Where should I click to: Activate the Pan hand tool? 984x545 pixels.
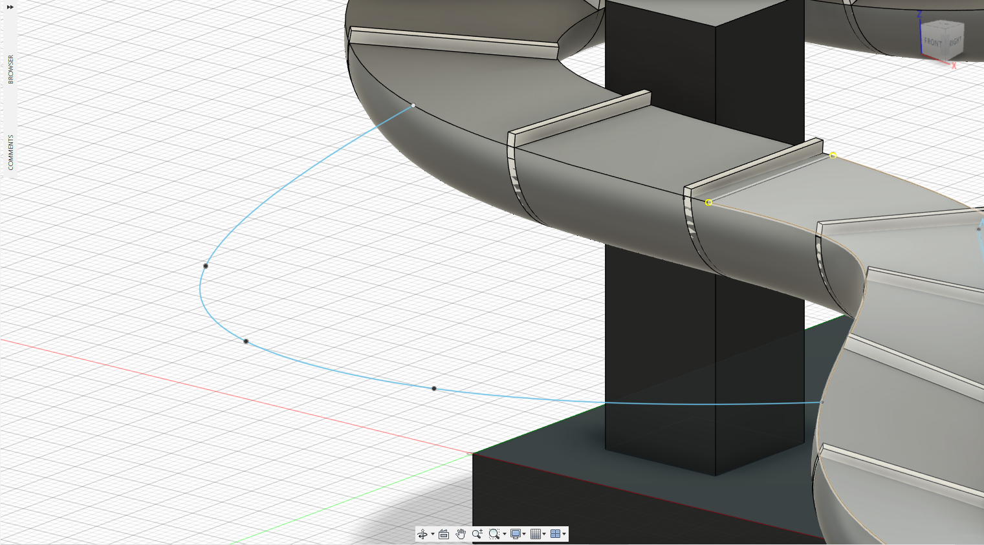coord(461,534)
